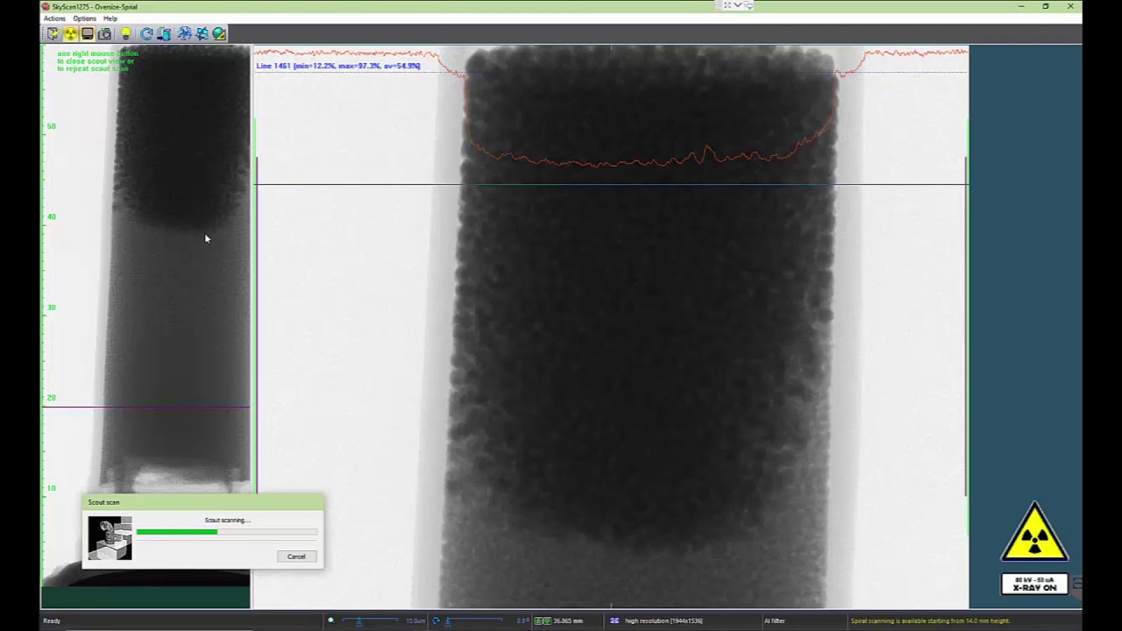Open the Options menu

point(84,18)
